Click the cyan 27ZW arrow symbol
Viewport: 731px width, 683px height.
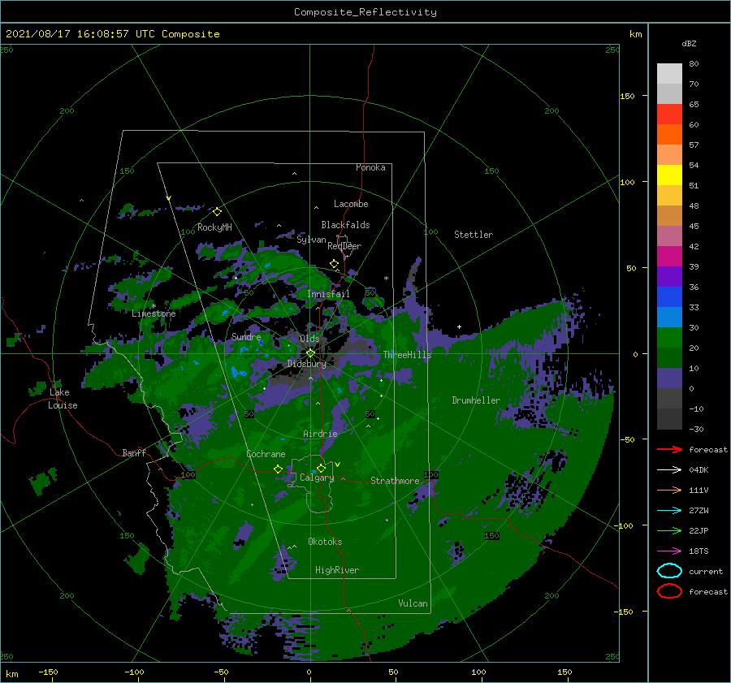point(669,511)
